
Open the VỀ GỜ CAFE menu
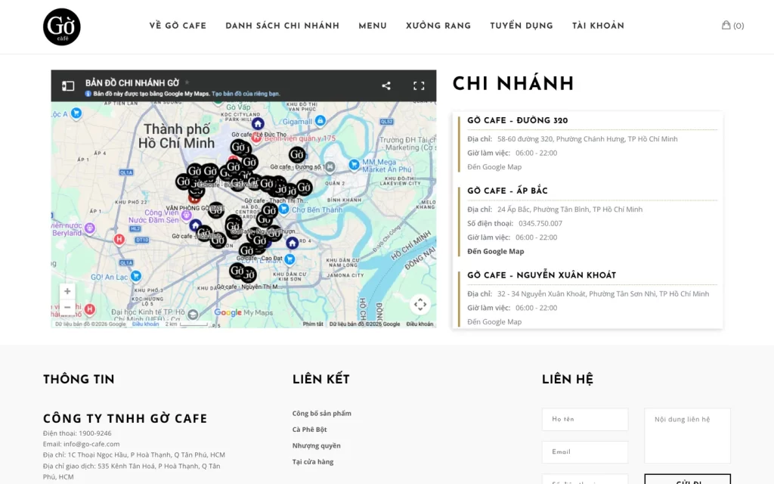click(x=178, y=26)
